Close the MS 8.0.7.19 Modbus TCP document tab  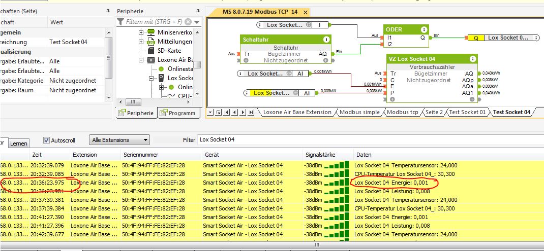pos(305,12)
